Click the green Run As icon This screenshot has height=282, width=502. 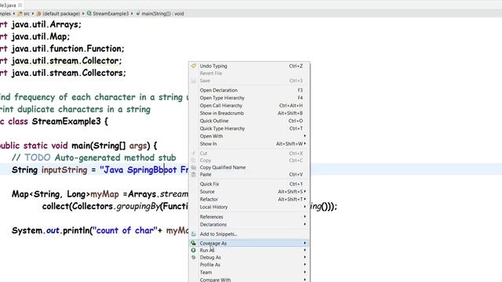(194, 251)
